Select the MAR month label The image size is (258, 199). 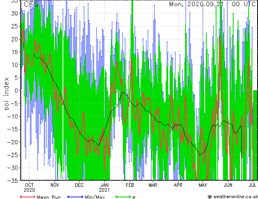[153, 185]
